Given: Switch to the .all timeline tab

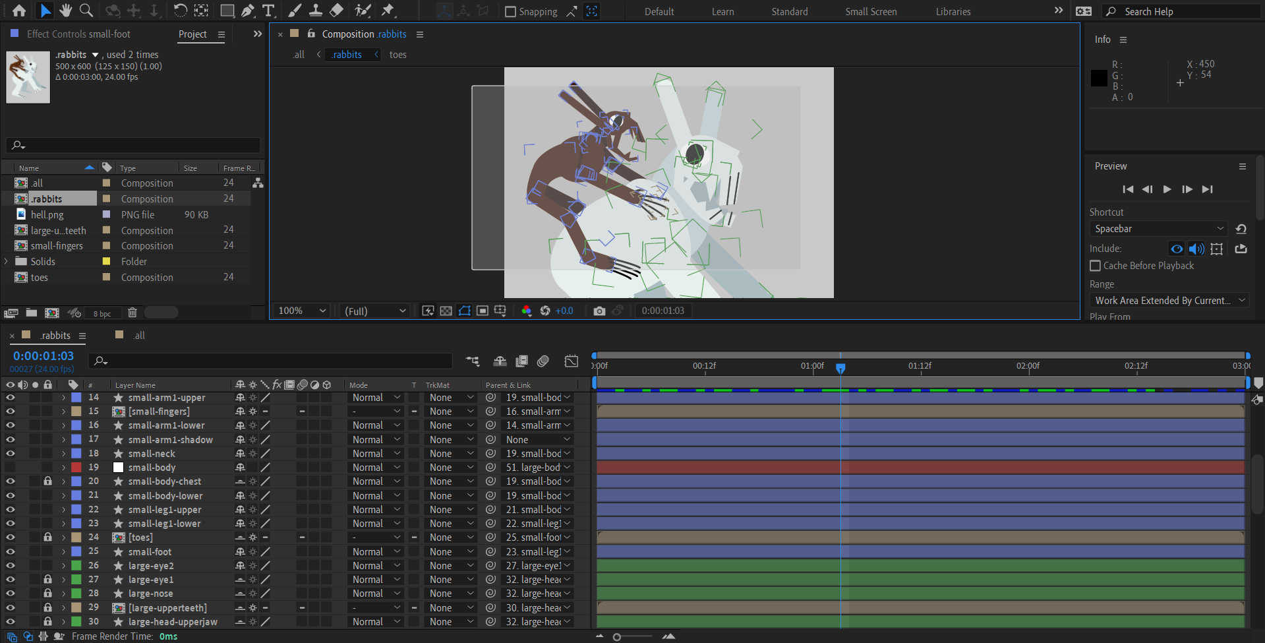Looking at the screenshot, I should (x=138, y=336).
